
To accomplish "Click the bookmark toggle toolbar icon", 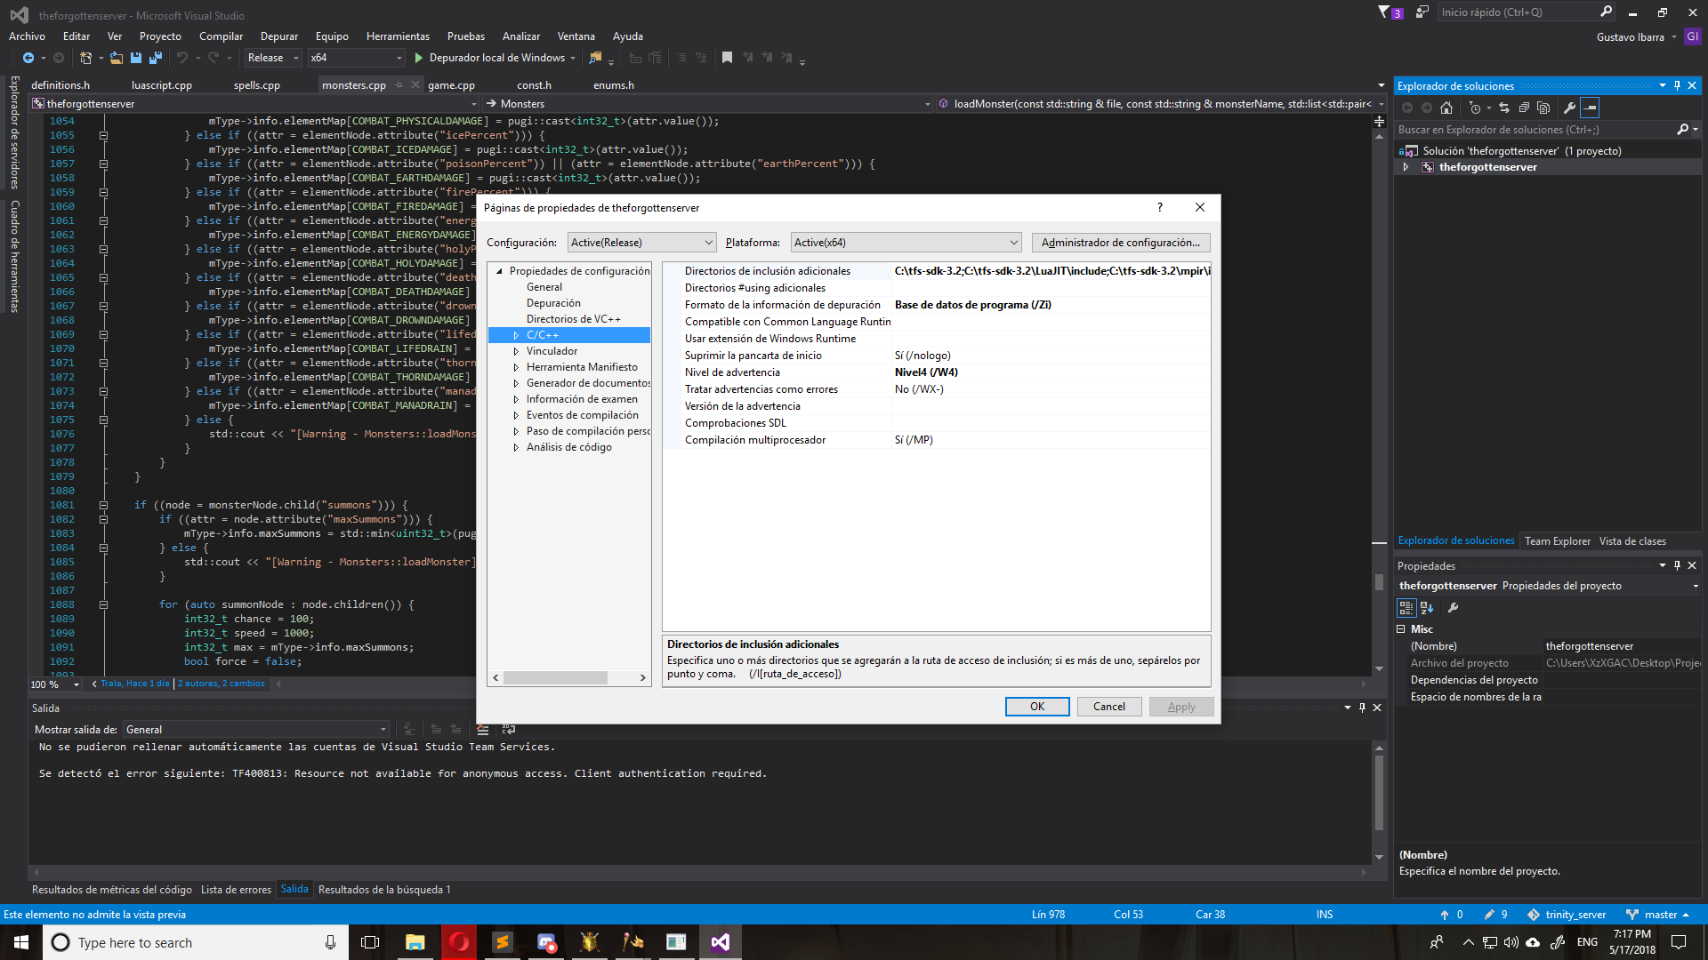I will [x=727, y=58].
